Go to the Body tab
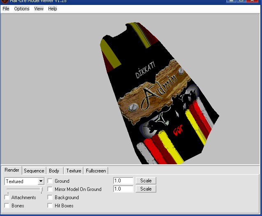 click(x=54, y=171)
